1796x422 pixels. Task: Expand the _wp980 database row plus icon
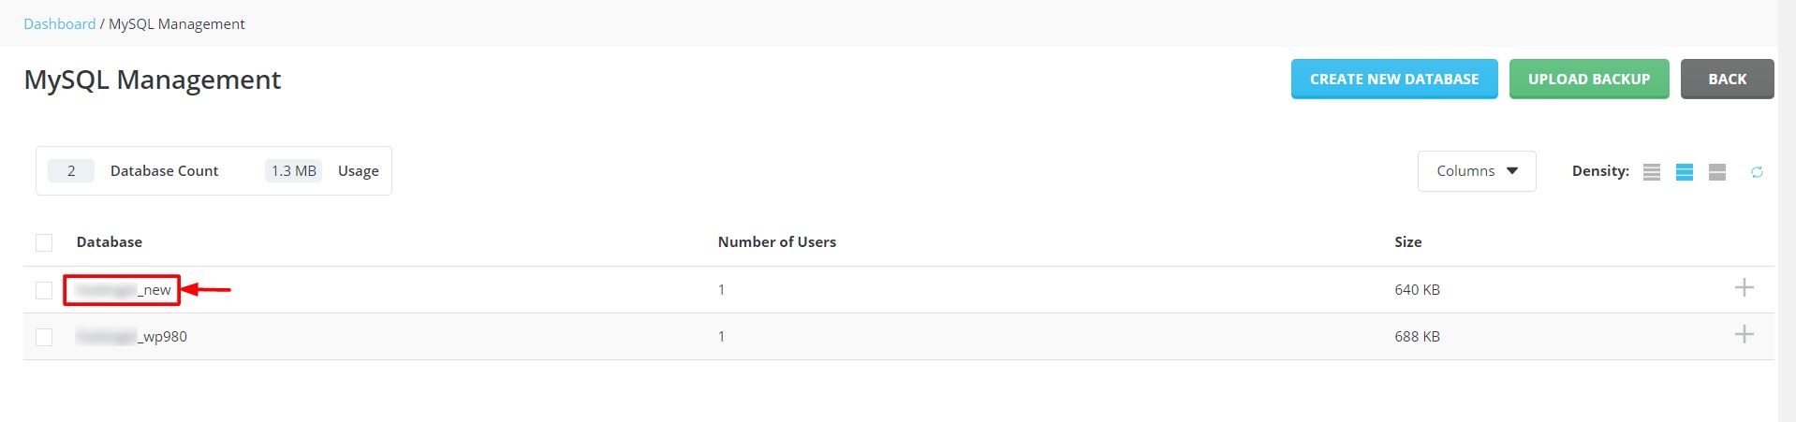pos(1744,334)
